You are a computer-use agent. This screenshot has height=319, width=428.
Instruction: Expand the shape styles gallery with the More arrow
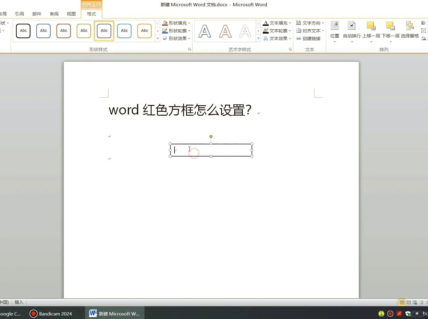pyautogui.click(x=158, y=39)
